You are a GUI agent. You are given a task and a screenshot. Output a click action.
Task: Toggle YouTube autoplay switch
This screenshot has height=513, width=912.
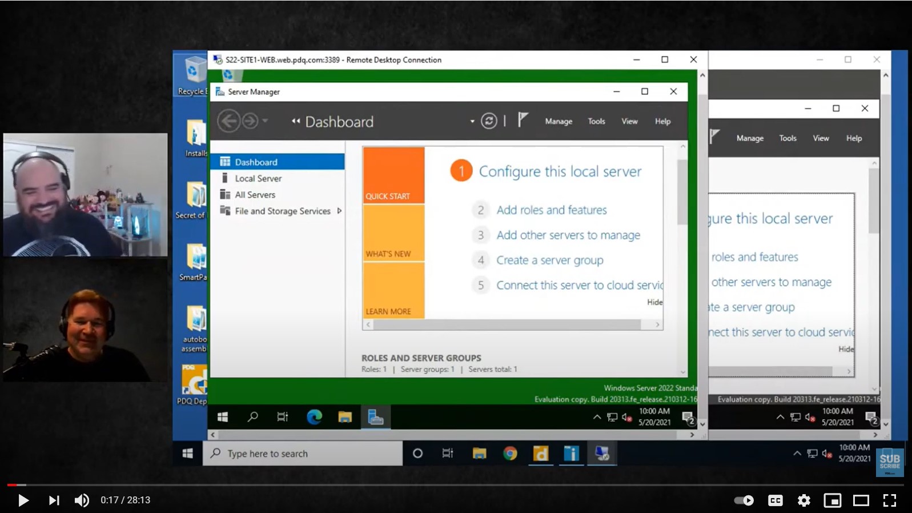744,500
